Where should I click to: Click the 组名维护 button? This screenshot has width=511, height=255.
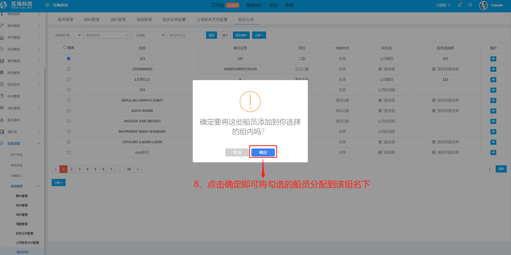[241, 35]
